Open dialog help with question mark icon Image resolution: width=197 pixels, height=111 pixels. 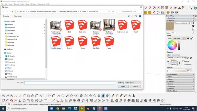(x=140, y=16)
